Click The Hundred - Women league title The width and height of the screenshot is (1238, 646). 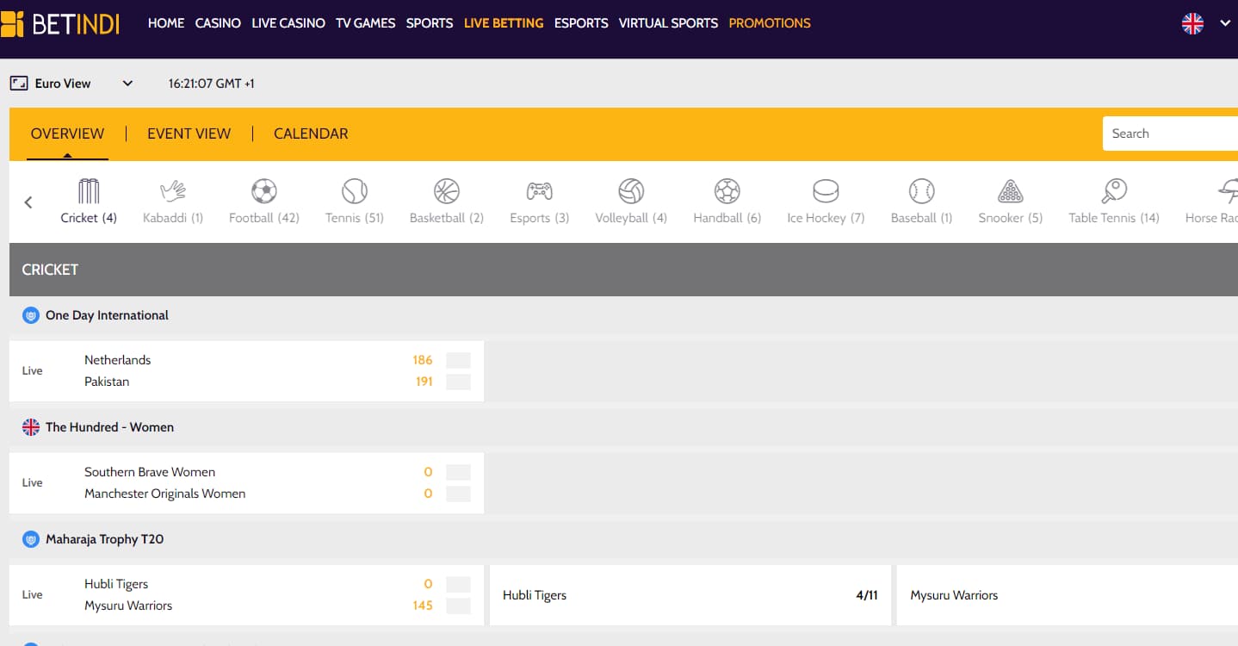pyautogui.click(x=109, y=427)
